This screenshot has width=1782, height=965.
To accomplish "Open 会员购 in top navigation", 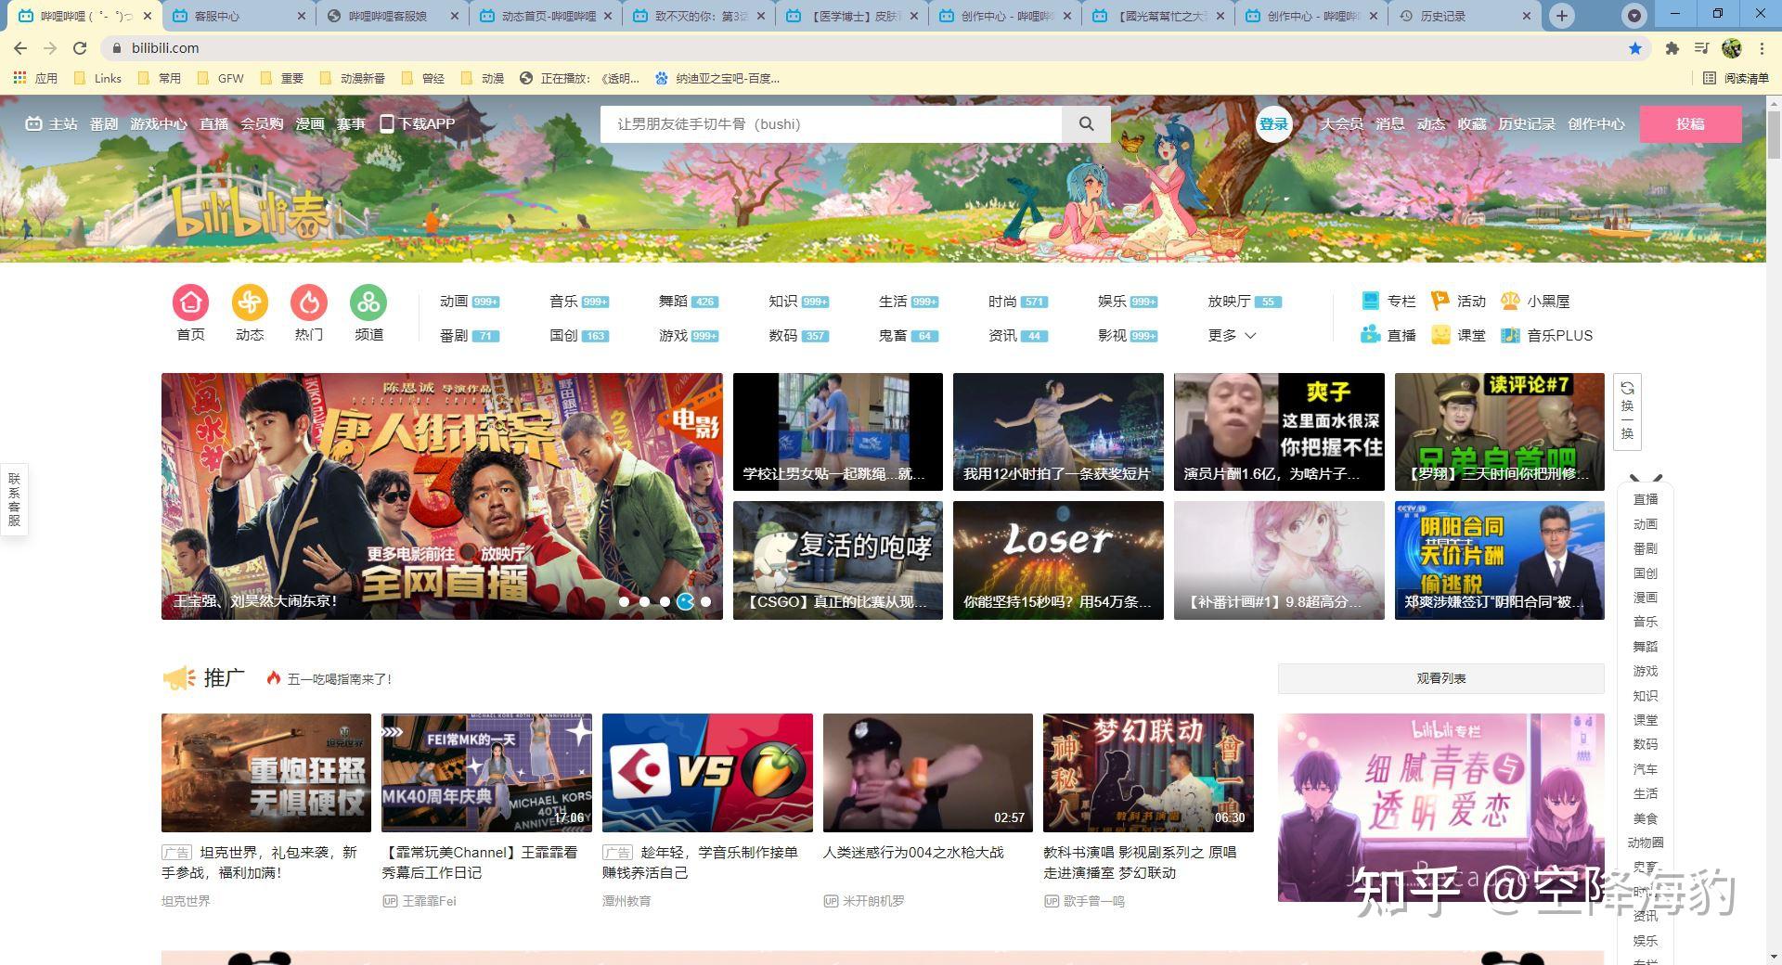I will tap(262, 123).
